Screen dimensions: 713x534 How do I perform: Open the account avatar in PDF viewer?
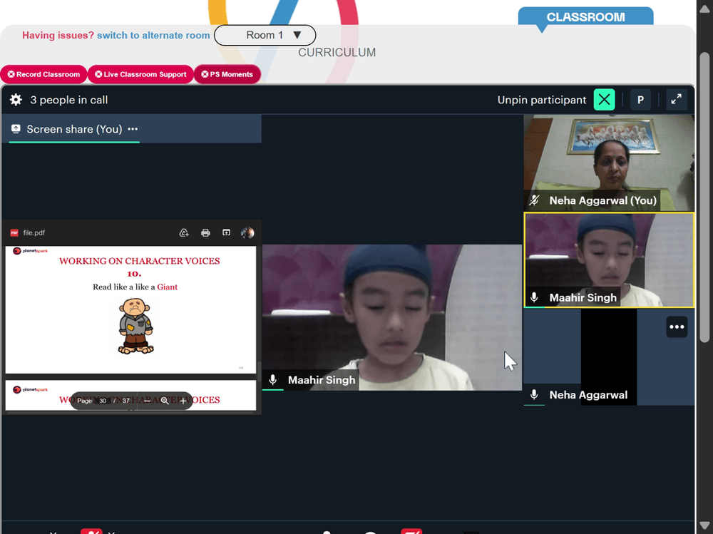[x=247, y=233]
